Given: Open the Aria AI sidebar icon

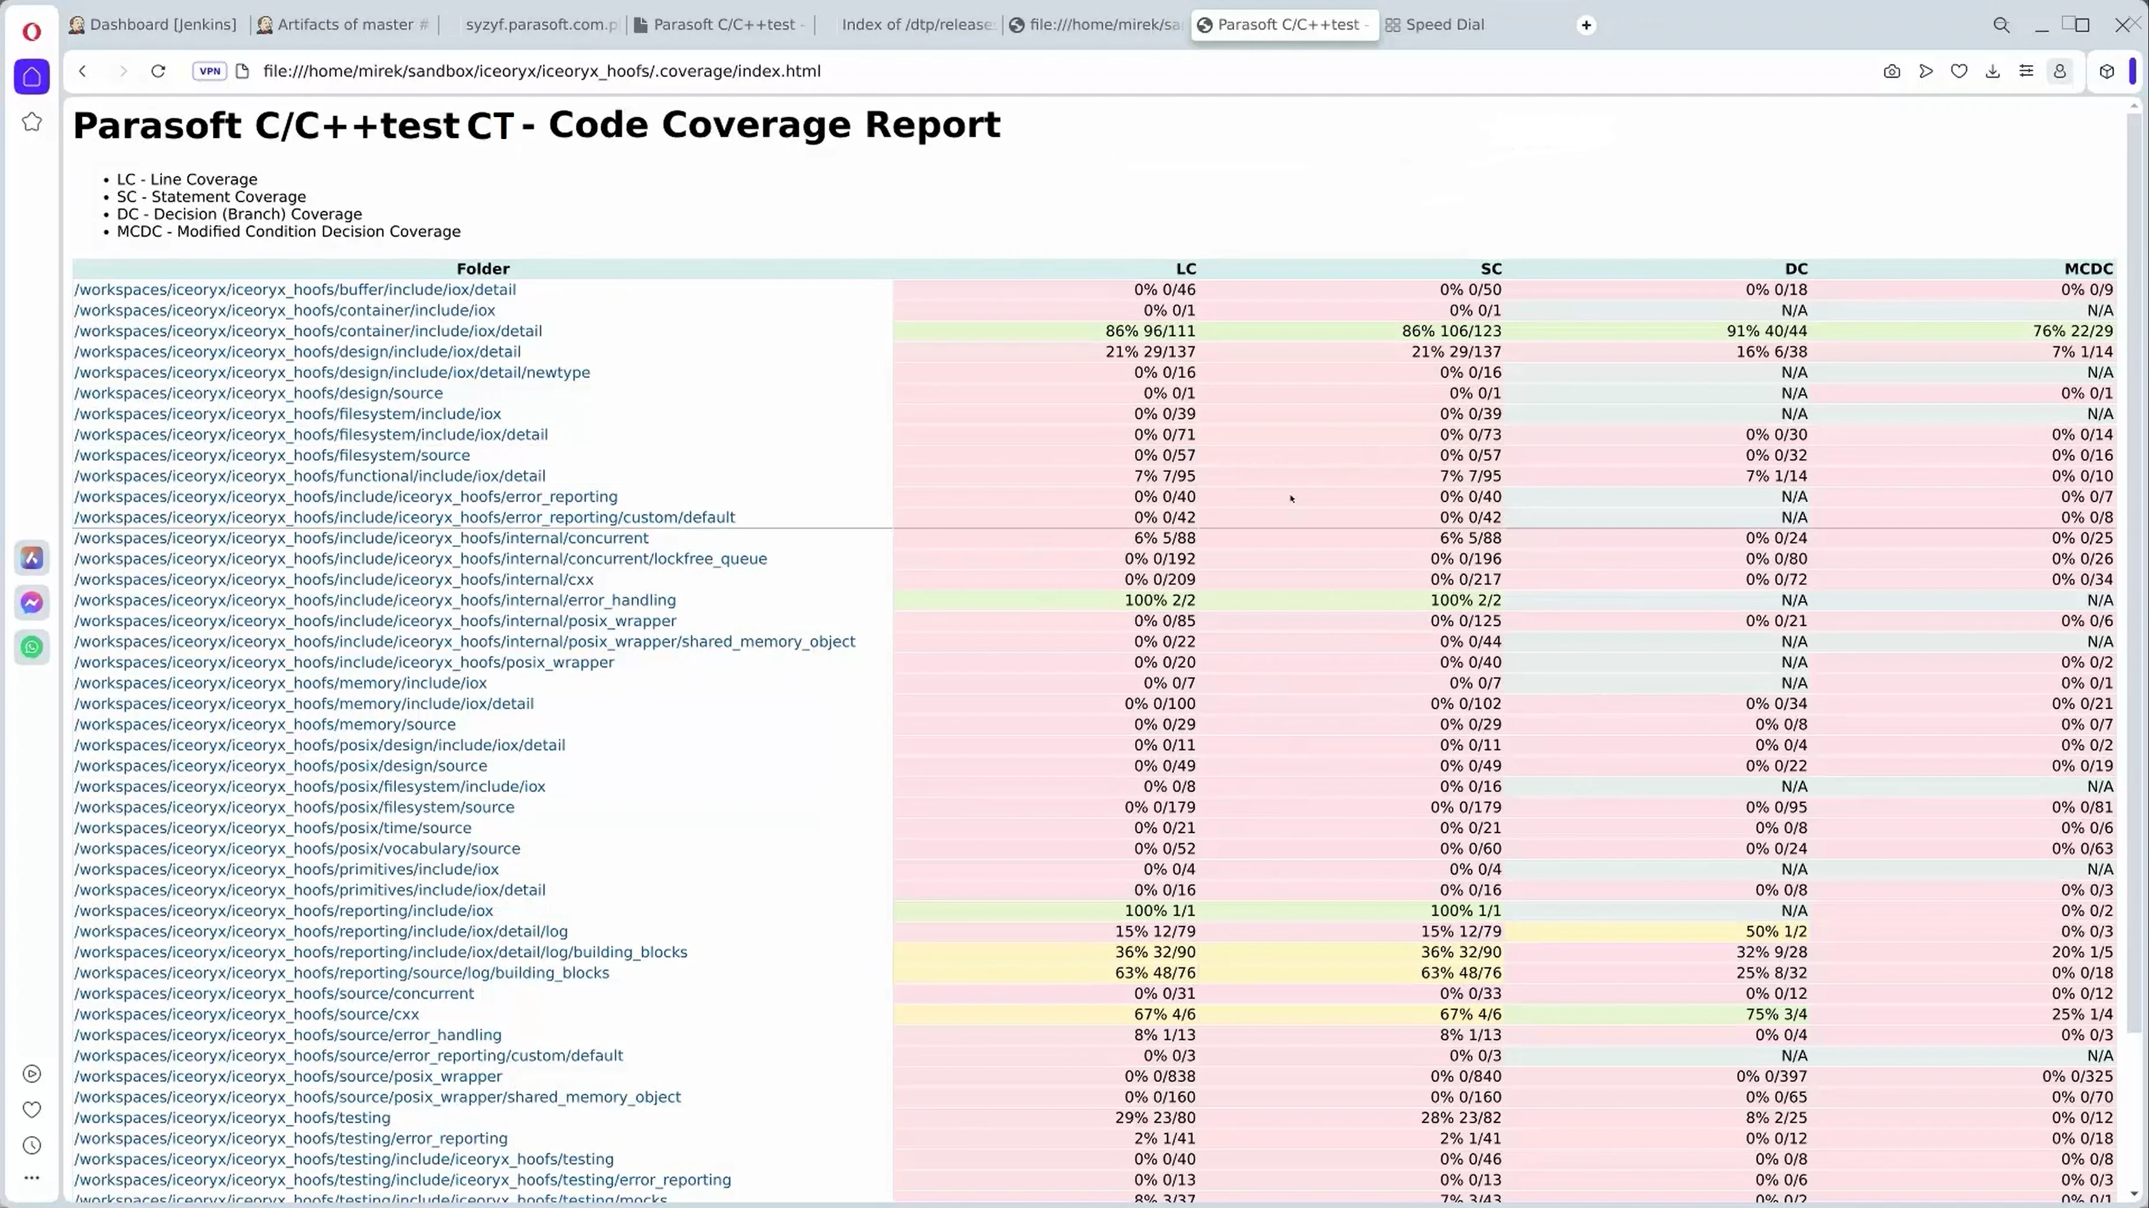Looking at the screenshot, I should 32,558.
